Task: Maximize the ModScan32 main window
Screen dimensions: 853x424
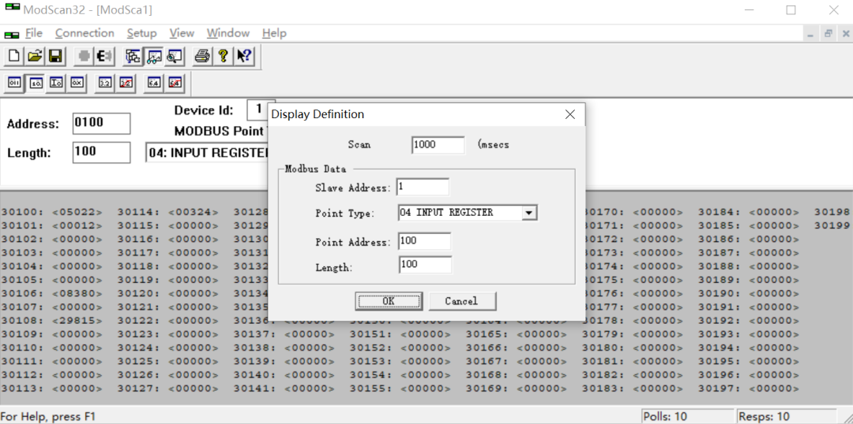Action: click(x=791, y=9)
